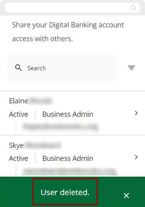Click the green notification banner background
145x207 pixels.
tap(72, 192)
